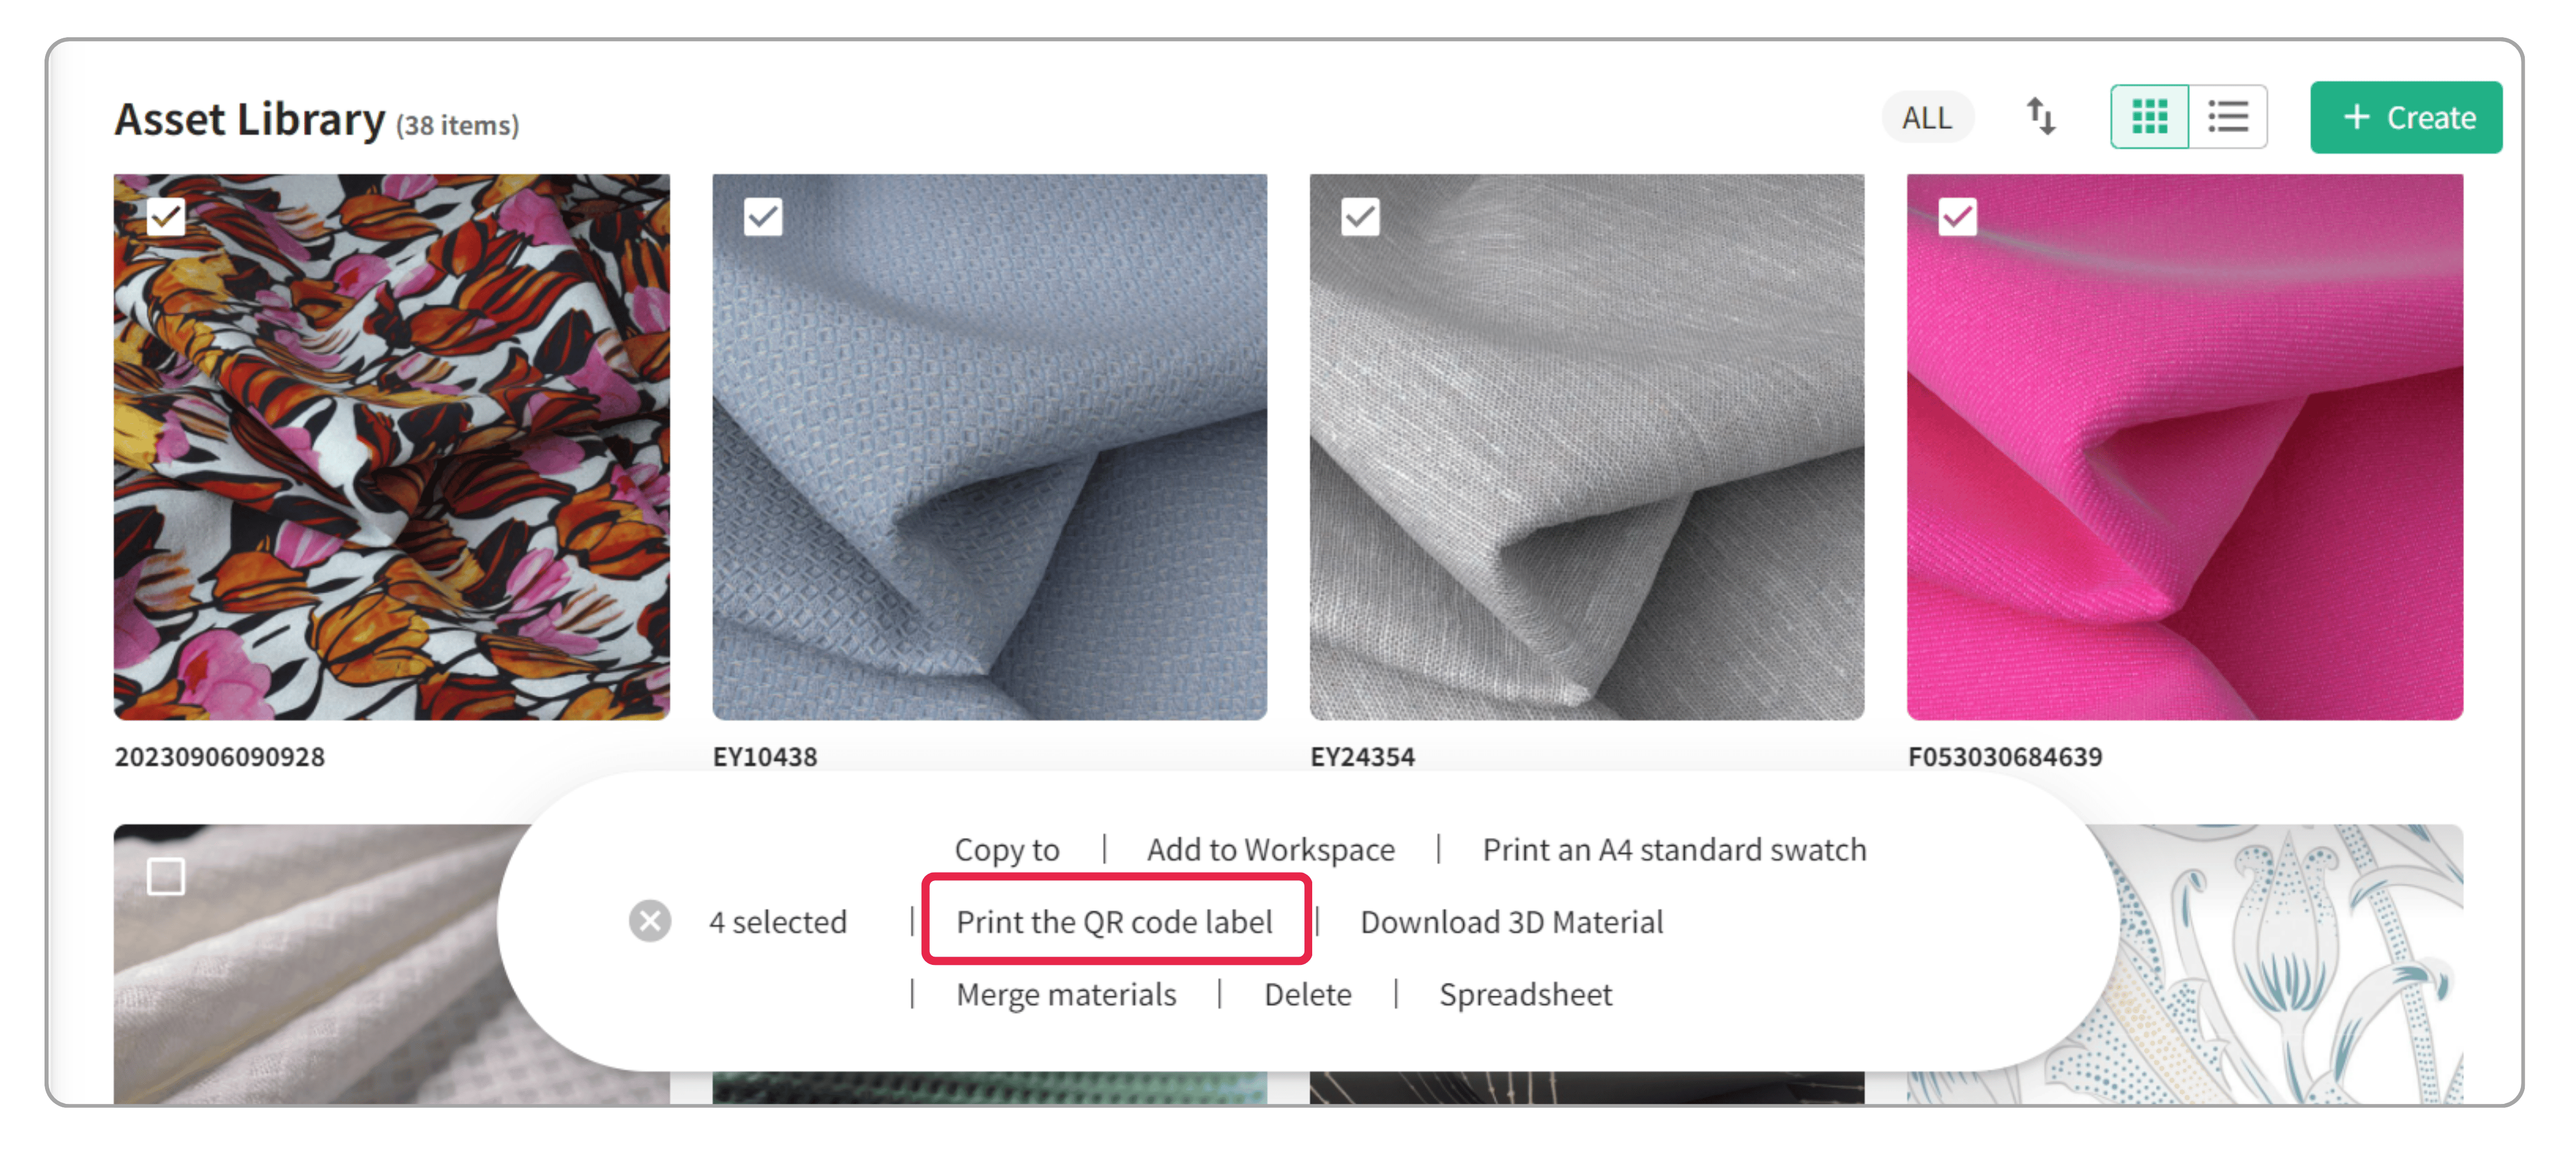This screenshot has width=2576, height=1174.
Task: Open the ALL filter dropdown
Action: tap(1927, 117)
